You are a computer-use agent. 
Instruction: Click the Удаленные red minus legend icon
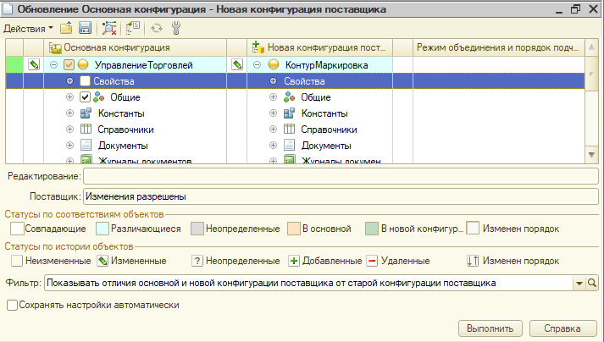372,261
